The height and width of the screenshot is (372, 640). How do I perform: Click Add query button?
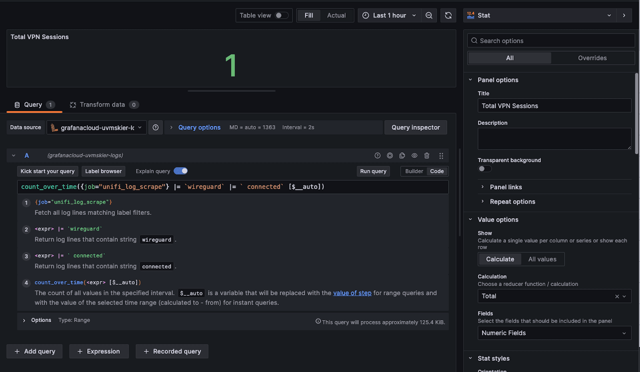34,351
